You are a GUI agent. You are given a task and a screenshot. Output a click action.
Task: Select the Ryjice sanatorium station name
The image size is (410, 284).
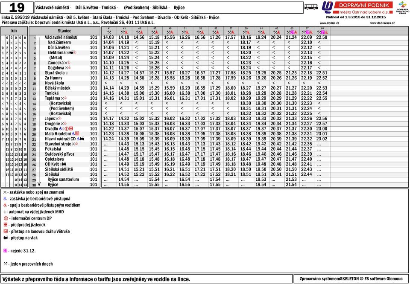pos(63,180)
